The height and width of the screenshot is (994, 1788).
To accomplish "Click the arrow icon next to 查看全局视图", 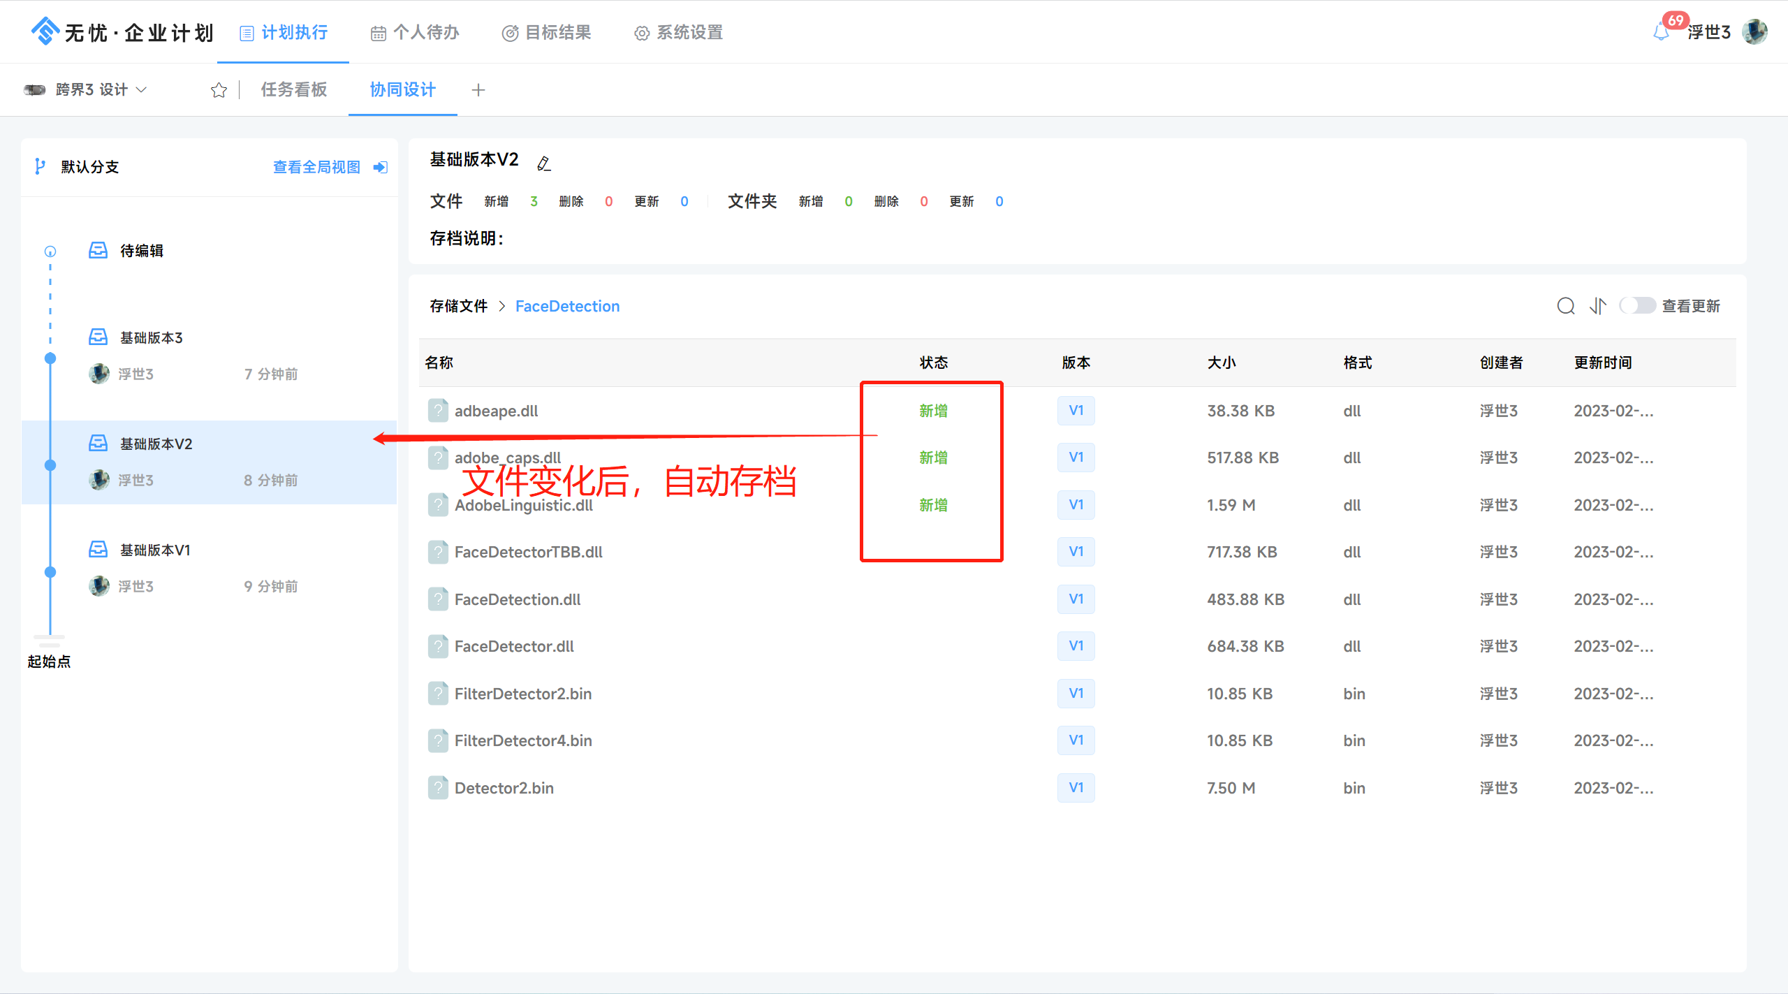I will [x=381, y=167].
